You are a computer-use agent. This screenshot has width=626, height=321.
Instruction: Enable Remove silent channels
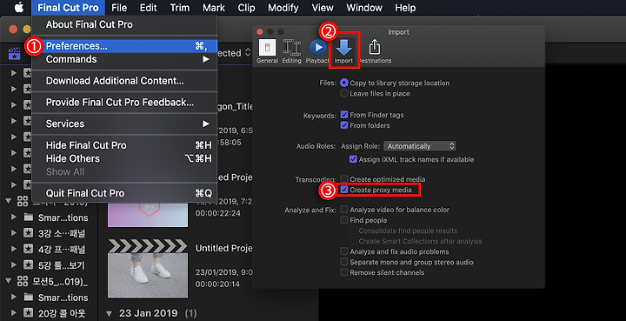coord(344,272)
